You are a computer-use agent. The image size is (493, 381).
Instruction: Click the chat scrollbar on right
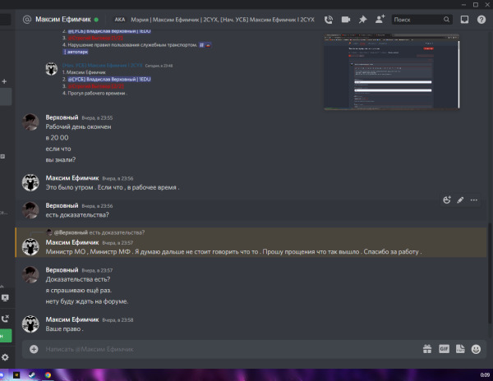coord(490,273)
